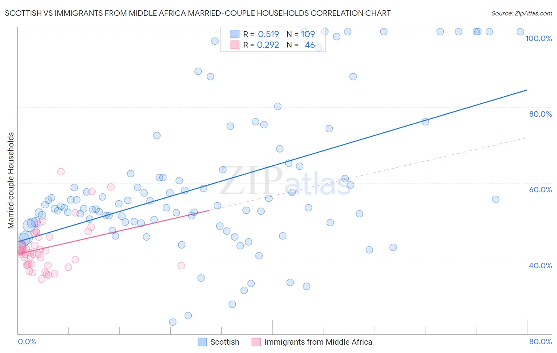Click the blue Scottish swatch in bottom legend

(x=202, y=342)
